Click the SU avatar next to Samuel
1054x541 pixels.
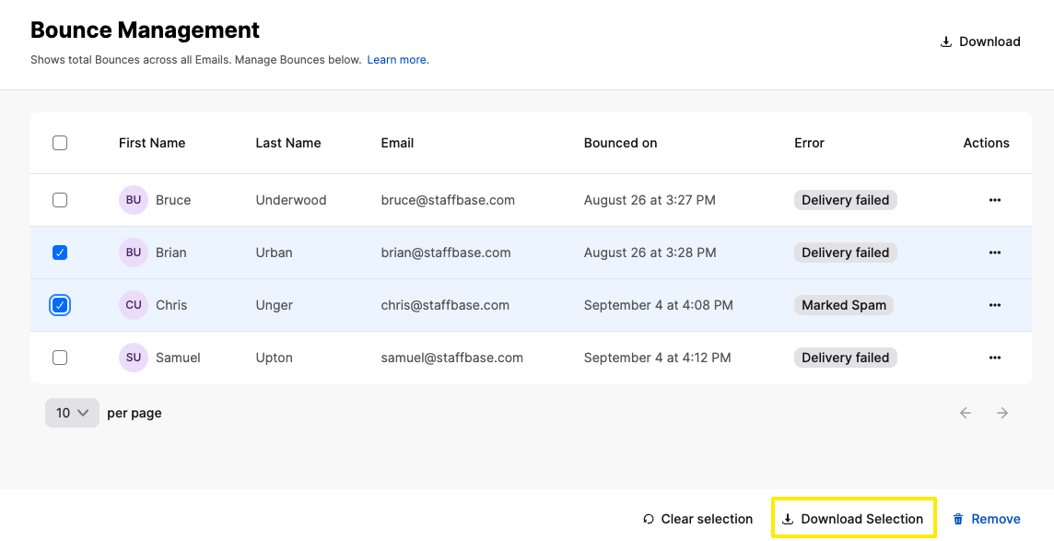point(133,358)
